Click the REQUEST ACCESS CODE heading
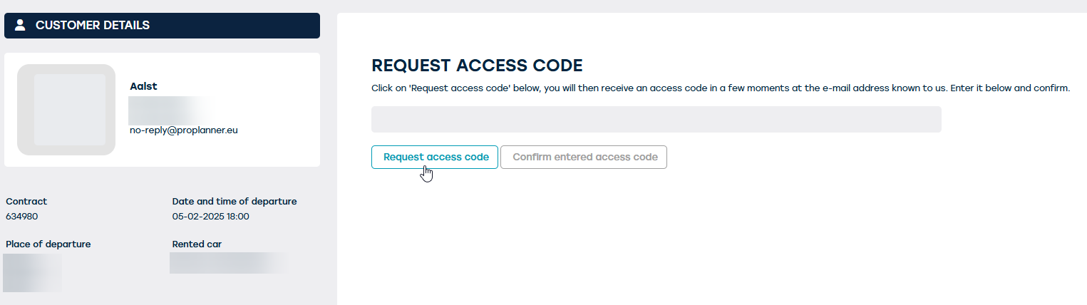Image resolution: width=1087 pixels, height=305 pixels. pyautogui.click(x=477, y=66)
